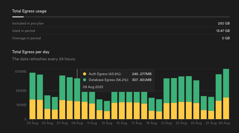The height and width of the screenshot is (133, 239).
Task: Click the 25 Aug bar's yellow Auth segment
Action: 196,111
